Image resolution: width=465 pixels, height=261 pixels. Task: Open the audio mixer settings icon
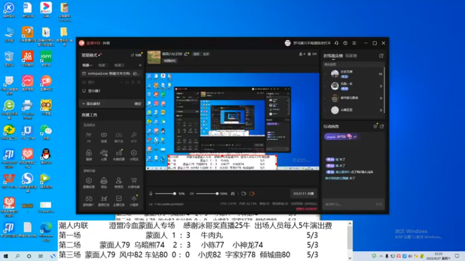click(233, 194)
